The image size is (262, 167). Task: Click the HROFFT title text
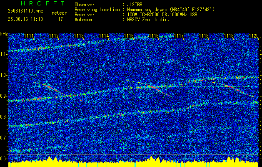pyautogui.click(x=43, y=3)
